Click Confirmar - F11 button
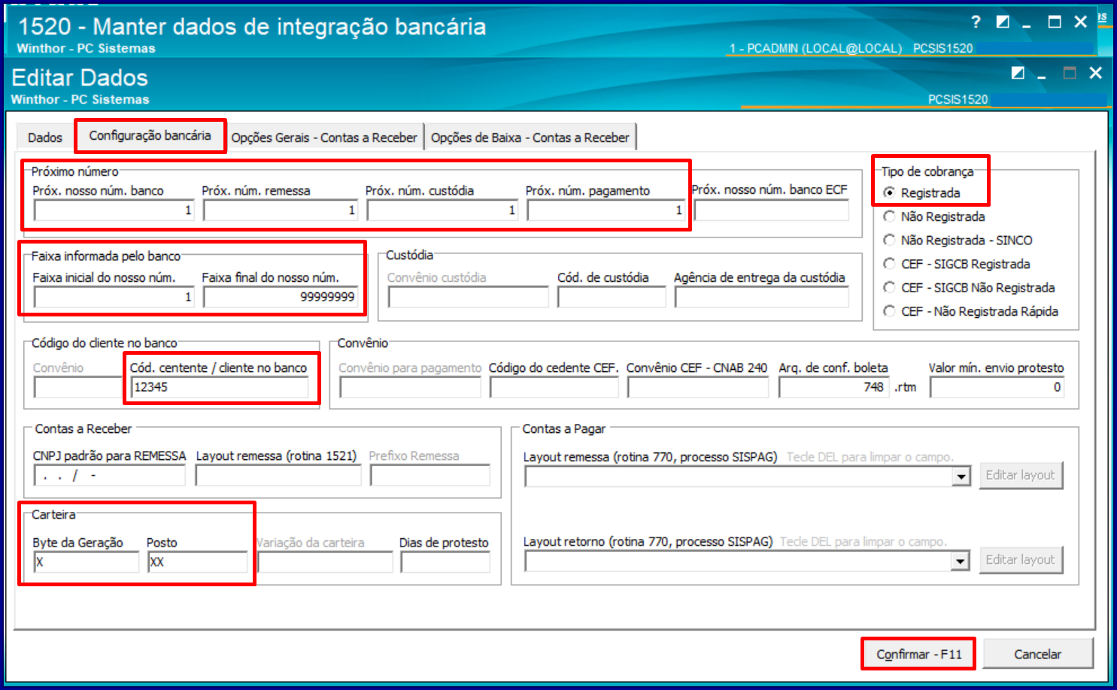 tap(918, 654)
